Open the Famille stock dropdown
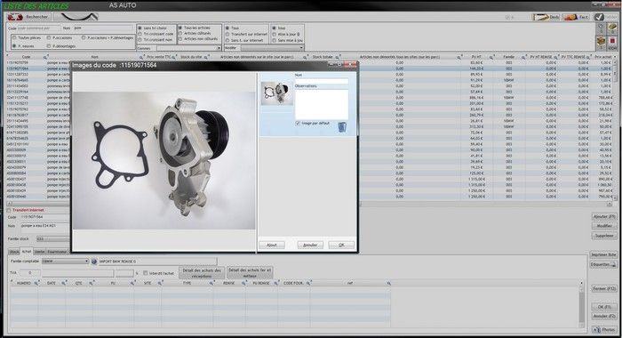The width and height of the screenshot is (622, 338). 53,239
